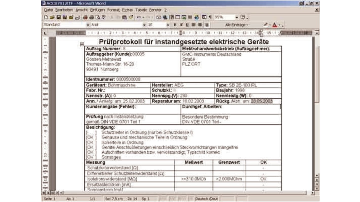360x202 pixels.
Task: Create a new blank document
Action: (x=46, y=17)
